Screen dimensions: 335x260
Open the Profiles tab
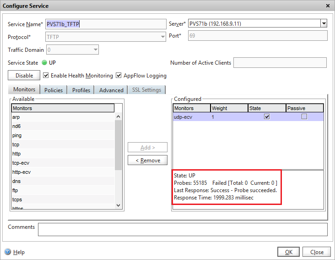pos(81,90)
